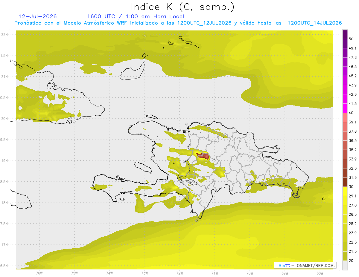Click the red-brown K index maximum on the map
359x277 pixels.
tap(203, 156)
